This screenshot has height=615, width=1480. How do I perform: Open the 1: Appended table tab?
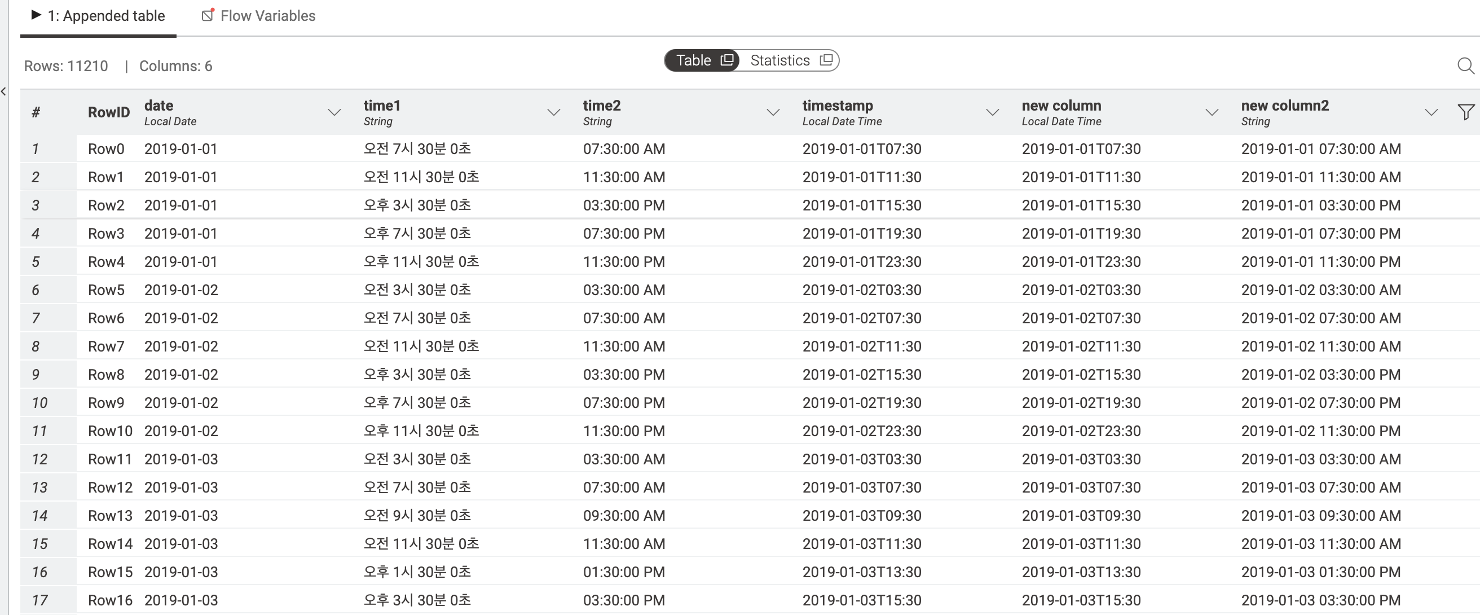click(98, 16)
